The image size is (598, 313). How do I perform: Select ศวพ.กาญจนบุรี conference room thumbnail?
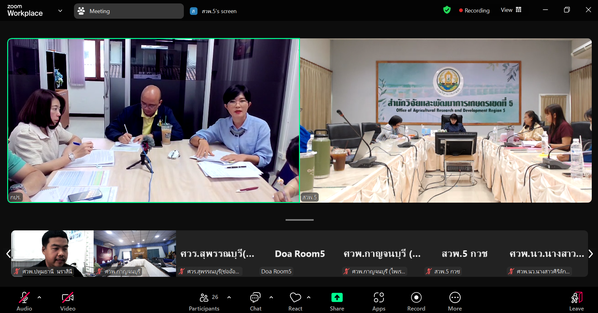135,253
